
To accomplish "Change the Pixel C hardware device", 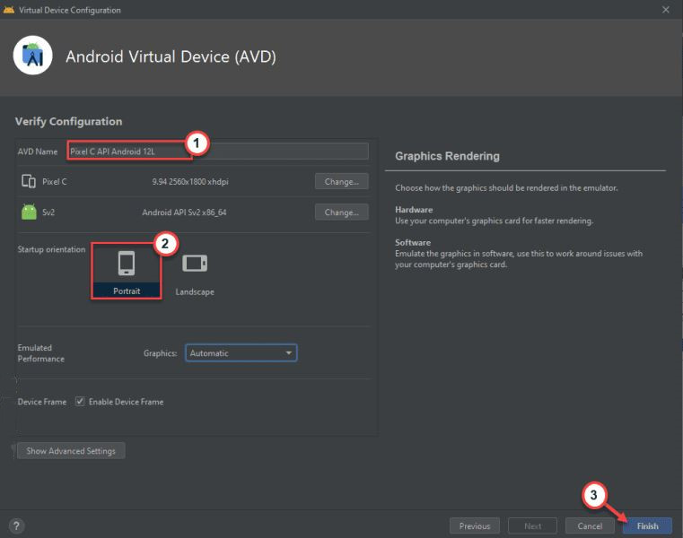I will point(341,182).
